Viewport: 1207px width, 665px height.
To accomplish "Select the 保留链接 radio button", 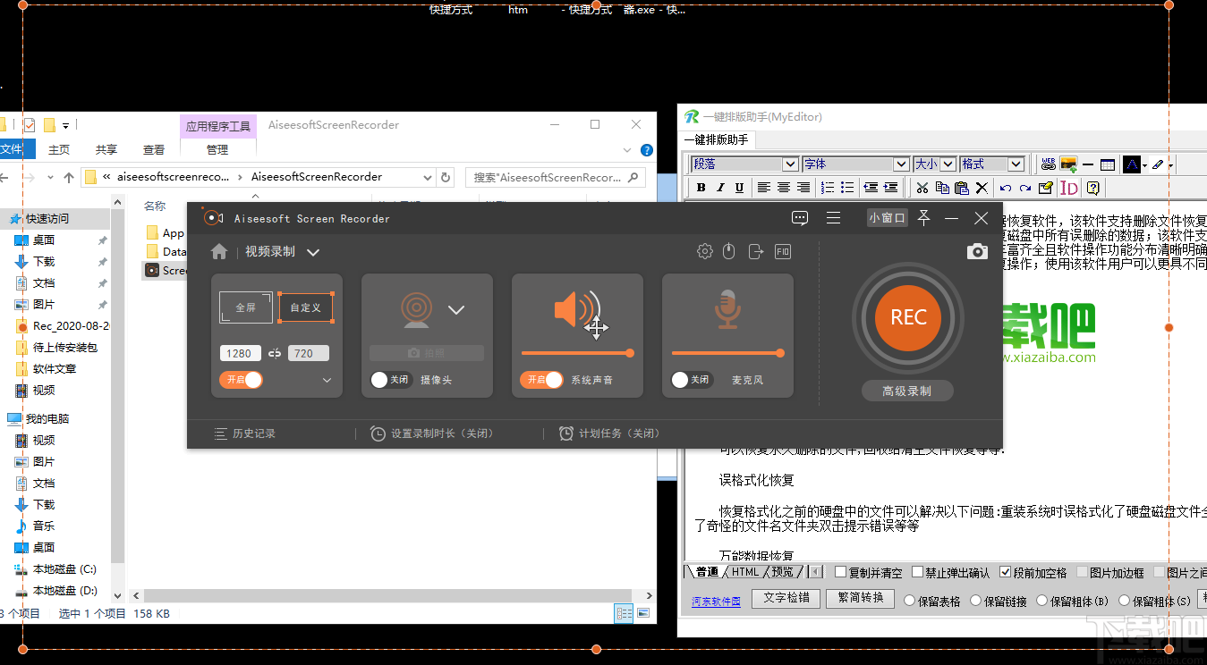I will [x=977, y=602].
